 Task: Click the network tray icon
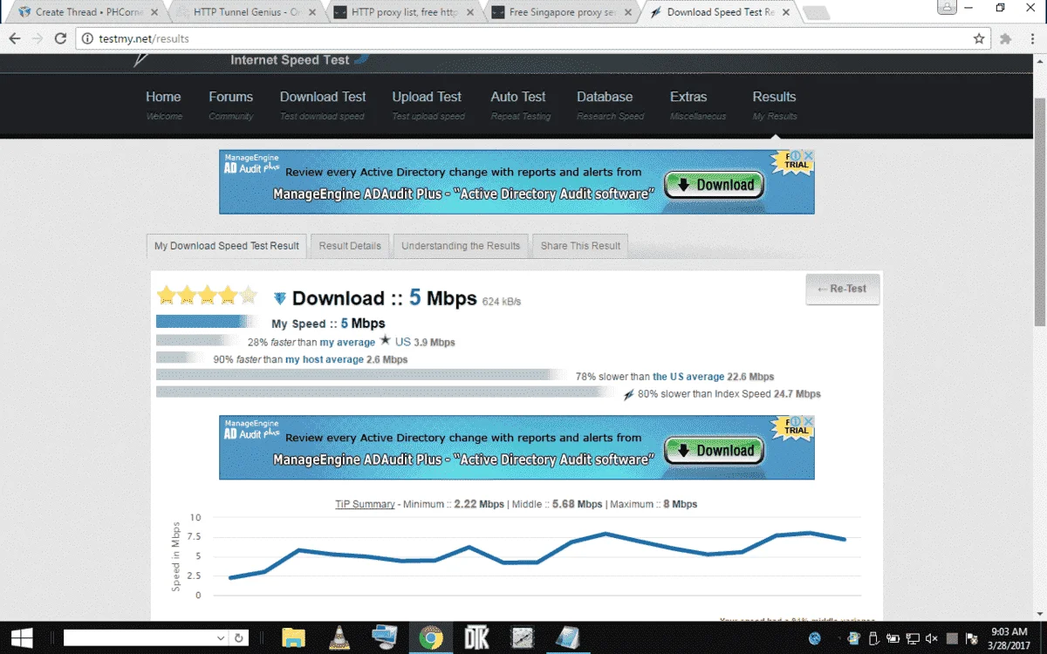pos(912,638)
